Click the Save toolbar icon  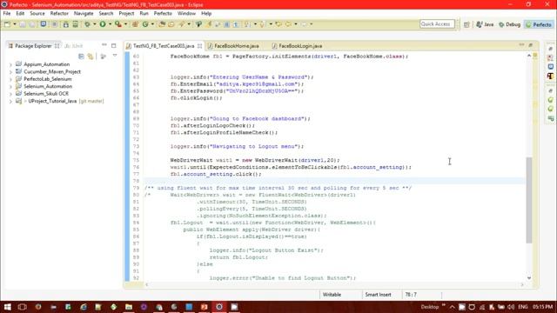click(23, 24)
